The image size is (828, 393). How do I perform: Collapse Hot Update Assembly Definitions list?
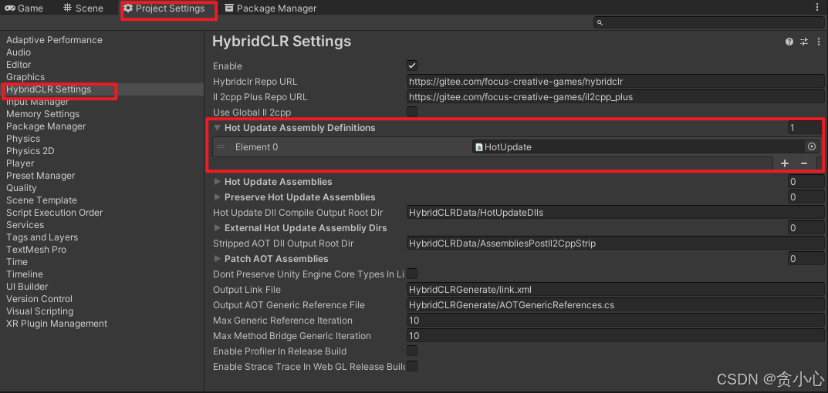coord(217,128)
